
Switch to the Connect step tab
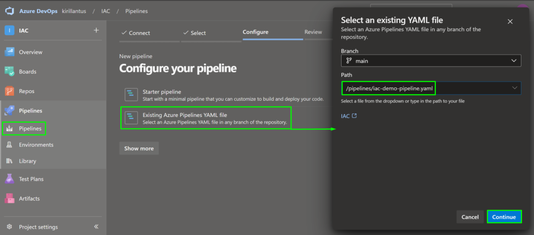[136, 32]
